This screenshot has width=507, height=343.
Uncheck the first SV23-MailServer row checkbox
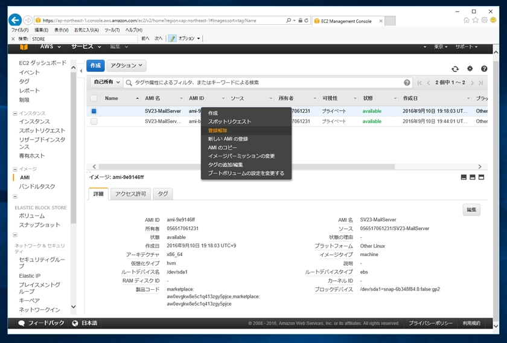coord(94,111)
